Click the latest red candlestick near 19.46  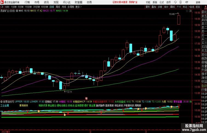coord(179,20)
